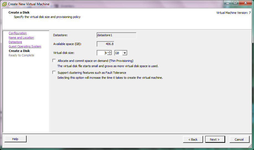The width and height of the screenshot is (254, 150).
Task: Click the Virtual disk size label
Action: point(64,53)
